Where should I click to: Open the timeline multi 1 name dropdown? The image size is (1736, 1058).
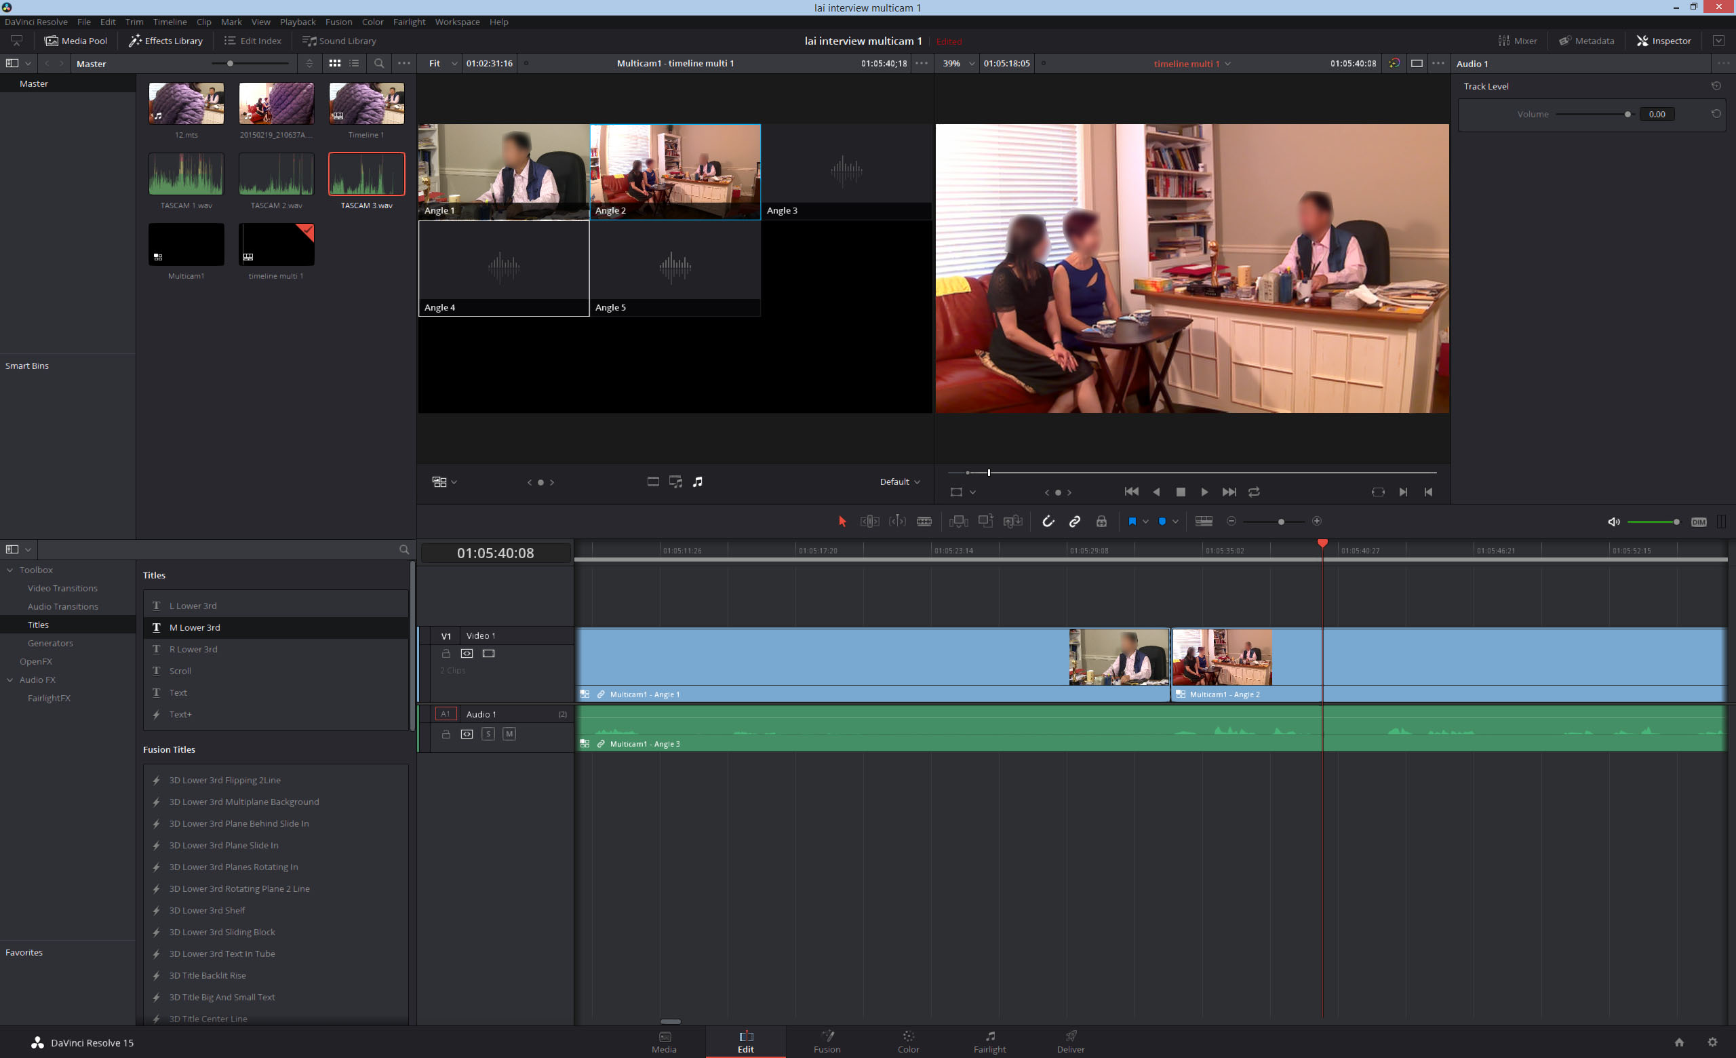[x=1192, y=63]
